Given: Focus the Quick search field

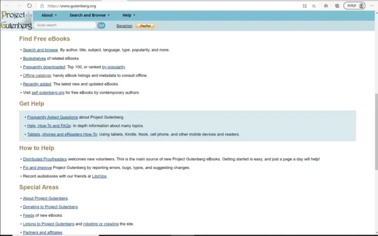Looking at the screenshot, I should tap(65, 25).
